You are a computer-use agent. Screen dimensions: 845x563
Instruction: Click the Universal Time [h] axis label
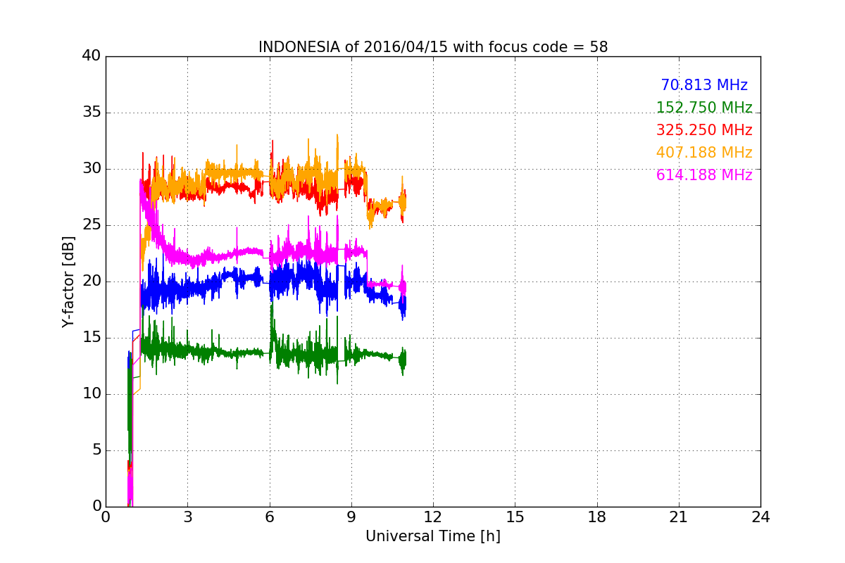[x=433, y=536]
